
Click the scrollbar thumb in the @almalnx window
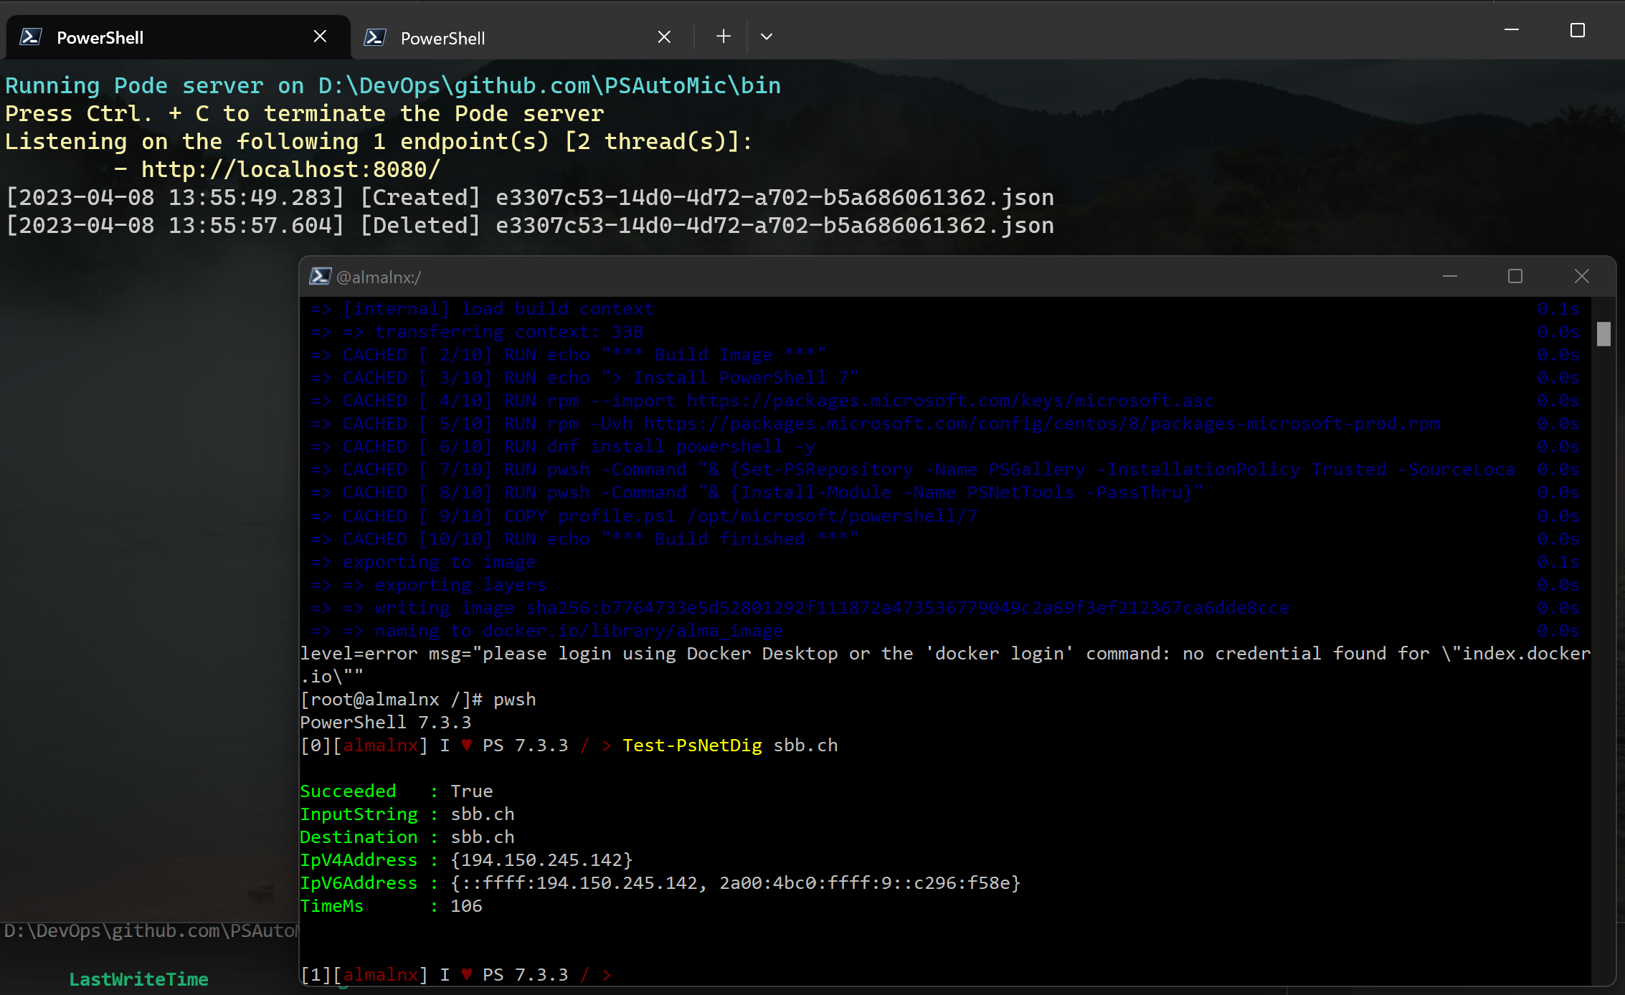click(x=1603, y=334)
